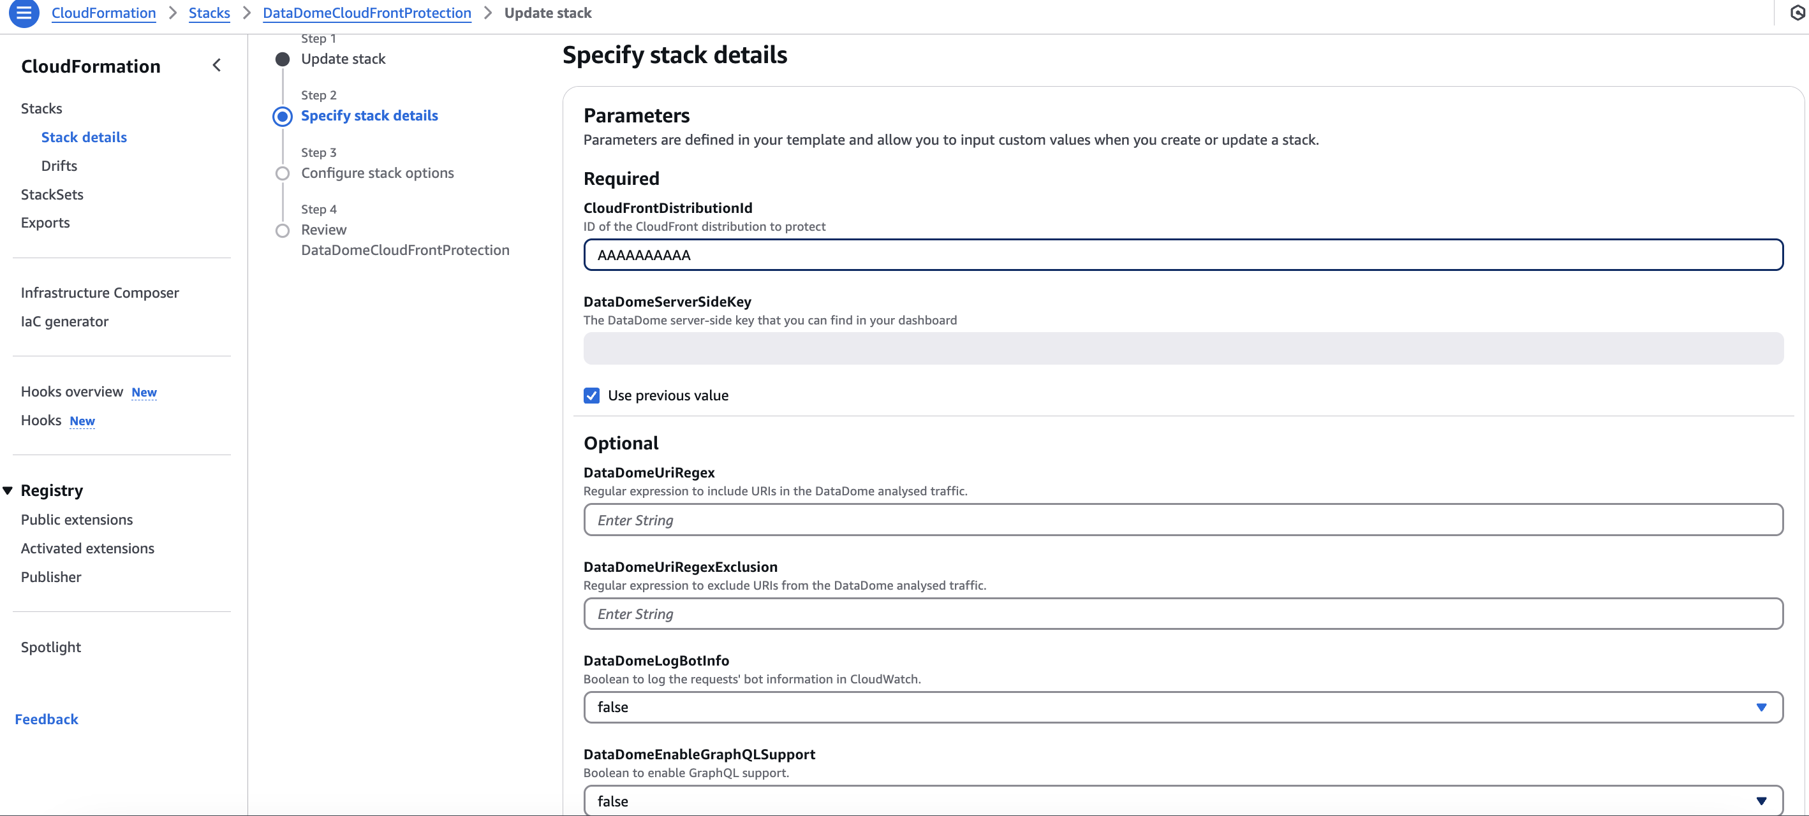This screenshot has height=816, width=1809.
Task: Select the Step 2 radio indicator
Action: (x=283, y=116)
